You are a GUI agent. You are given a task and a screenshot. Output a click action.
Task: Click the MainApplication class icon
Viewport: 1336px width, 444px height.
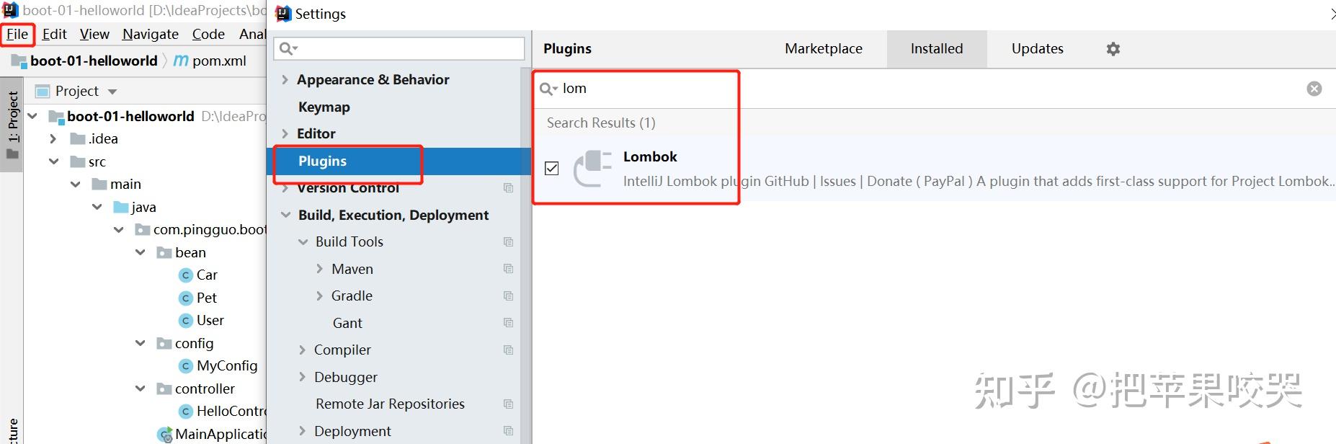(x=163, y=434)
